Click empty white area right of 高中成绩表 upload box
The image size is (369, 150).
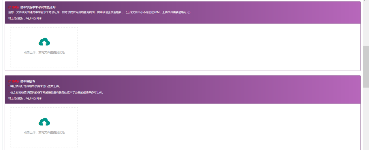(216, 127)
